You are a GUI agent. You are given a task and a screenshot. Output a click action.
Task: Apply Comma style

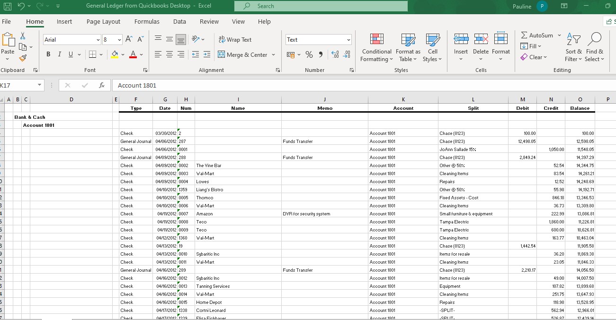click(x=321, y=54)
